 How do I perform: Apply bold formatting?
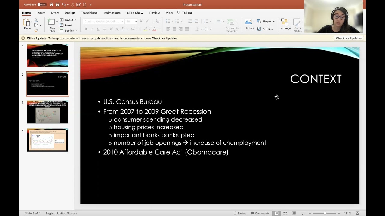pos(86,29)
